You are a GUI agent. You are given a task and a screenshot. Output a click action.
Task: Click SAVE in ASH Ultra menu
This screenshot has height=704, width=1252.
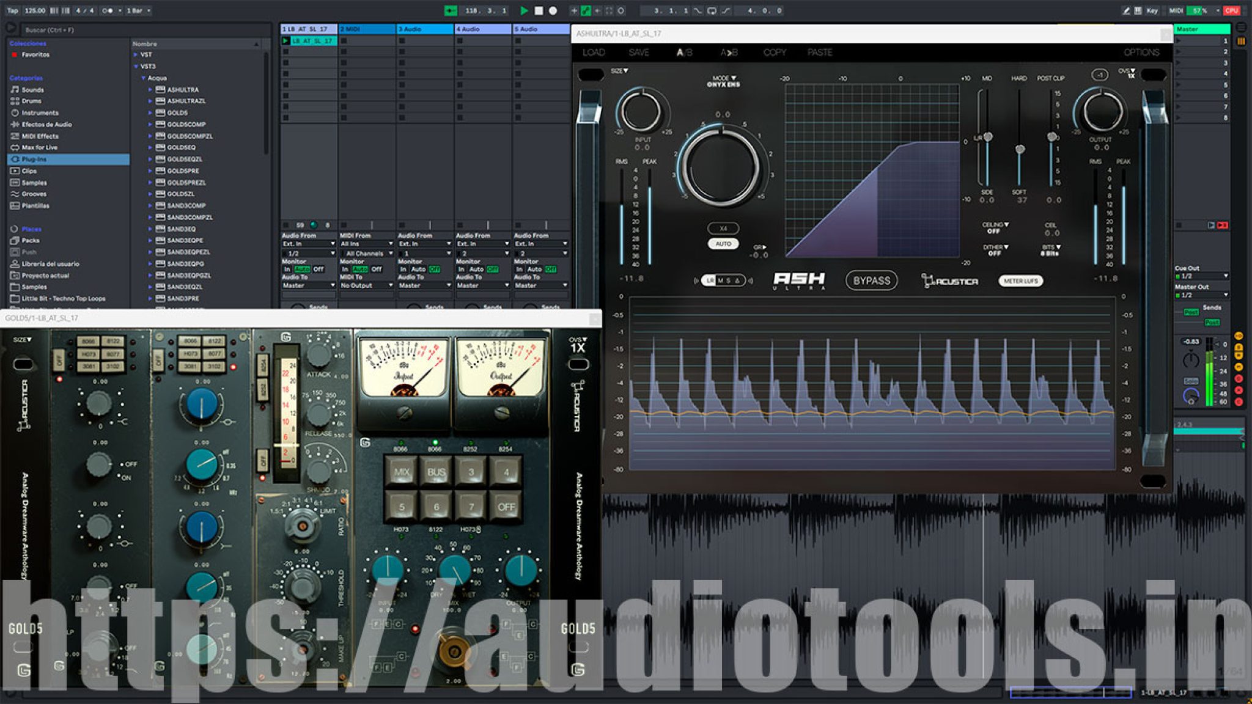pyautogui.click(x=639, y=53)
